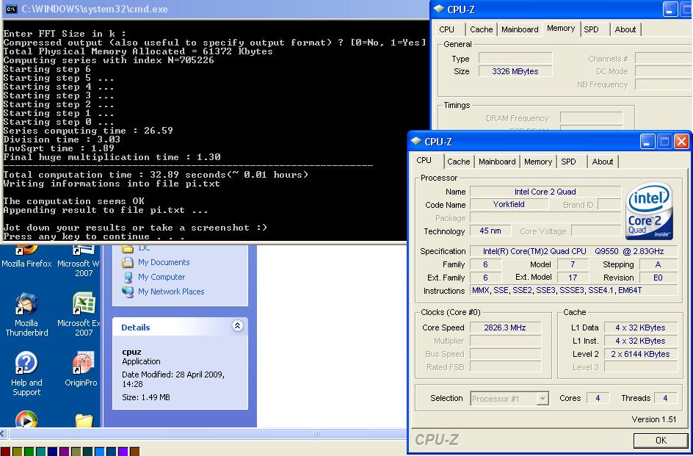Click the Technology 45 nm field
693x456 pixels.
click(490, 231)
